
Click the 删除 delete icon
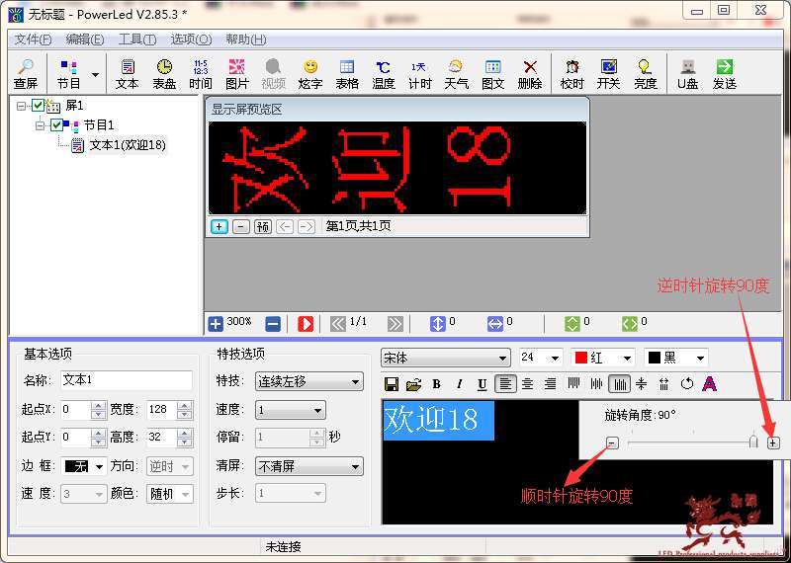(x=530, y=73)
